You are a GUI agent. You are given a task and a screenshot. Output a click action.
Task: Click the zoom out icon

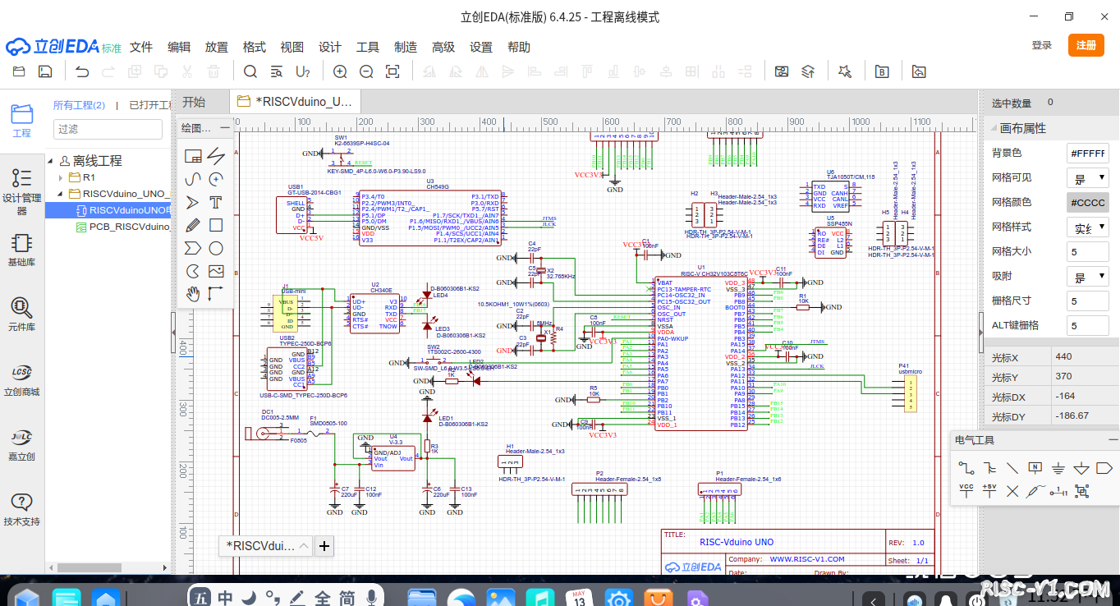click(x=366, y=72)
